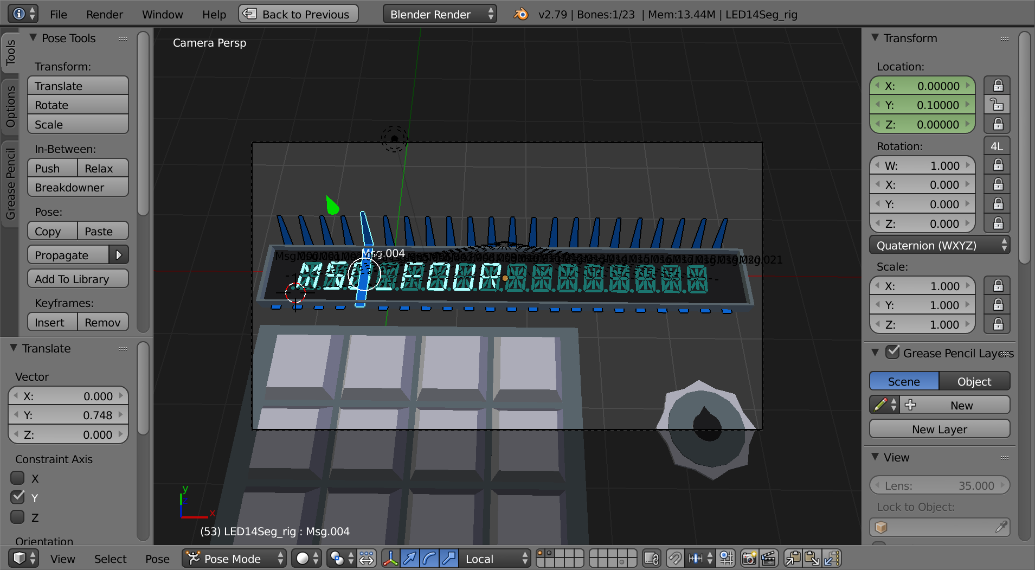Click the OpenGL render image camera icon

(749, 558)
